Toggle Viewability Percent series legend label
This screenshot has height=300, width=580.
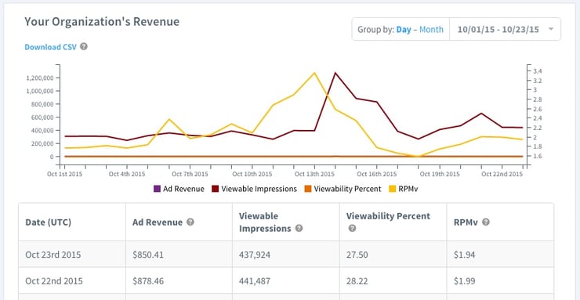(x=347, y=189)
